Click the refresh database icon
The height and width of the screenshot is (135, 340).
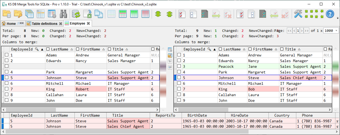coord(76,13)
